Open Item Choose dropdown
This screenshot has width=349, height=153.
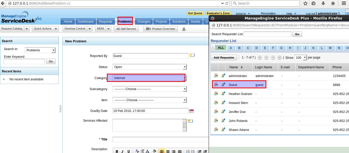click(x=150, y=100)
